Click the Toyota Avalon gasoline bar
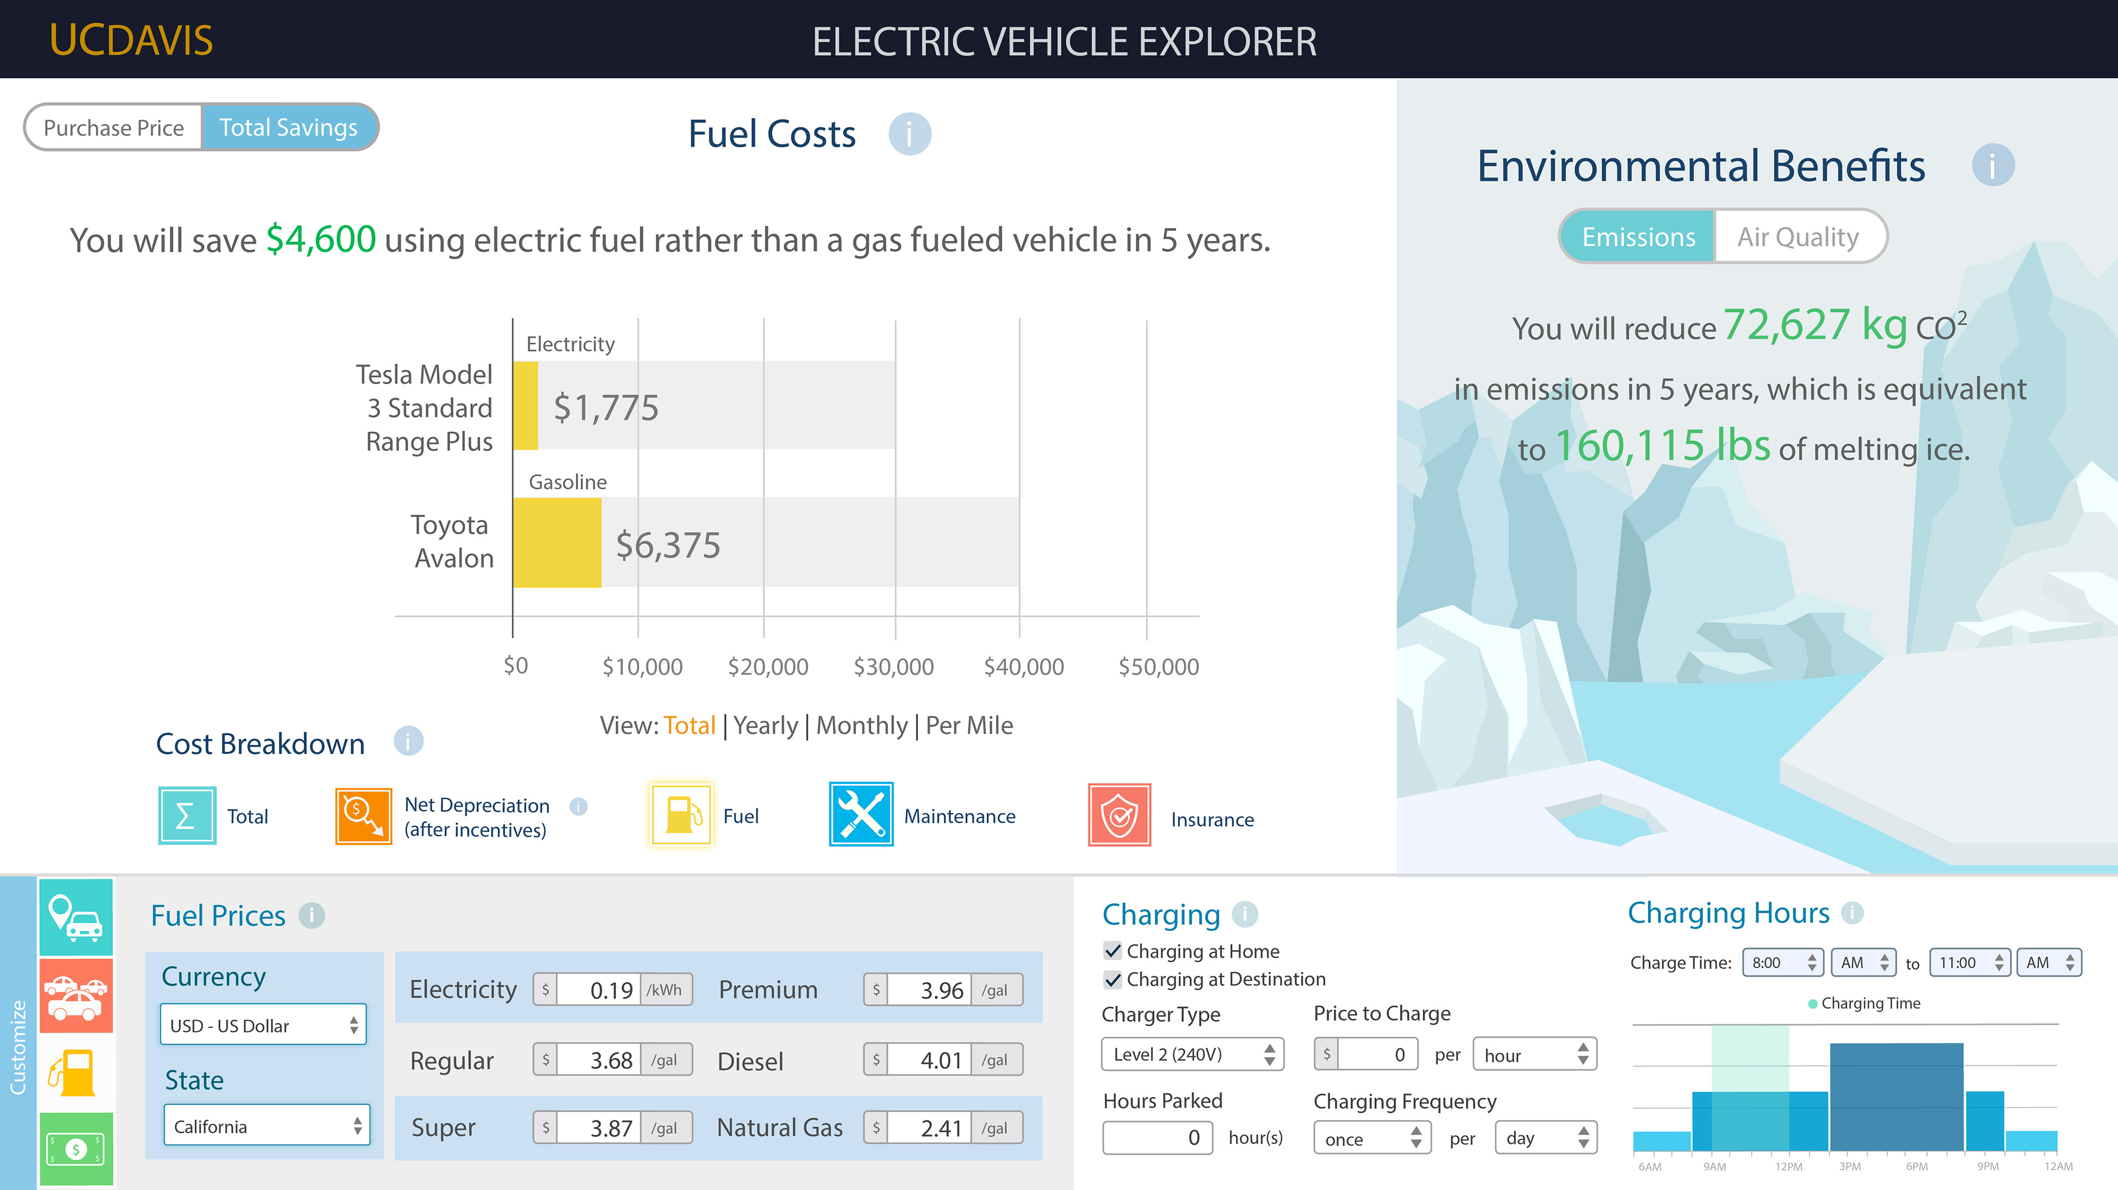This screenshot has height=1190, width=2118. pyautogui.click(x=557, y=542)
